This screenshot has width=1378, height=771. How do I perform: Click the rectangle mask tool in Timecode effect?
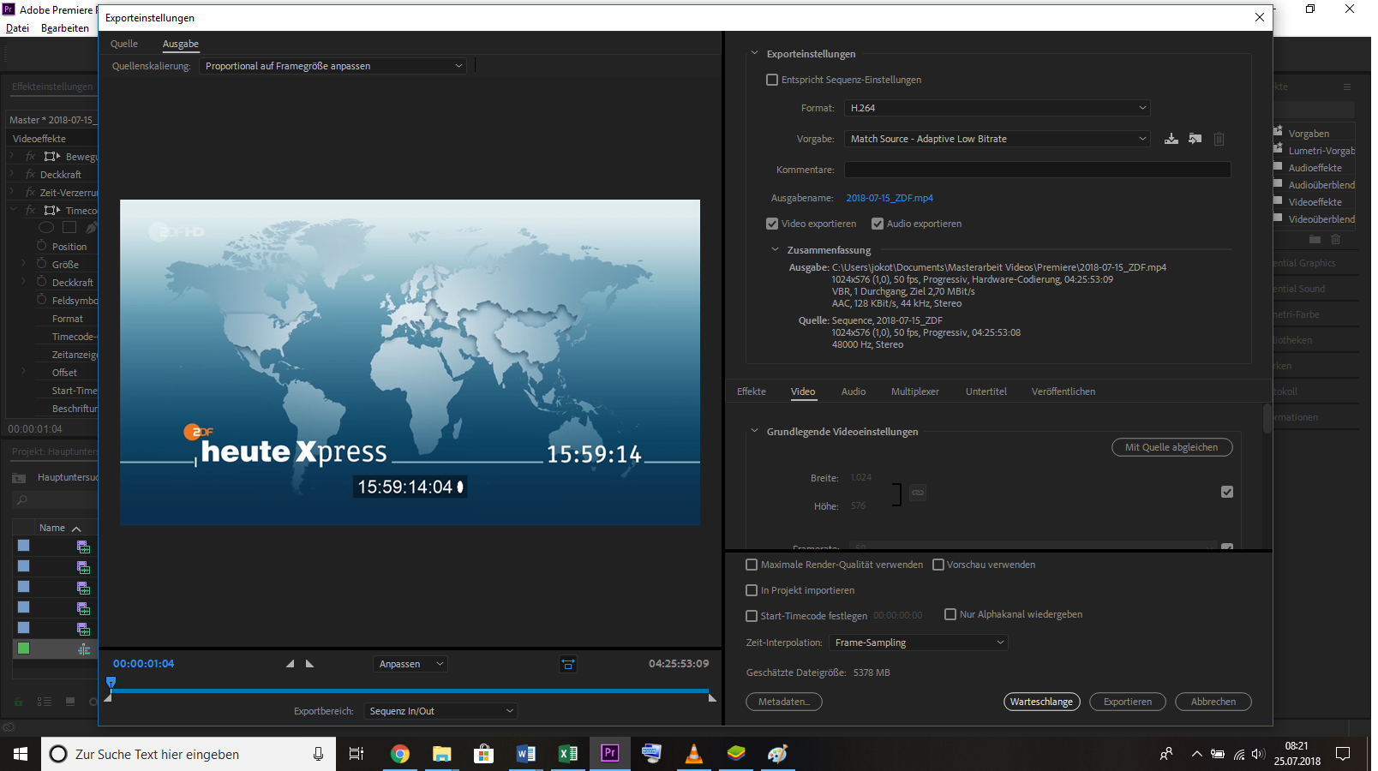69,228
